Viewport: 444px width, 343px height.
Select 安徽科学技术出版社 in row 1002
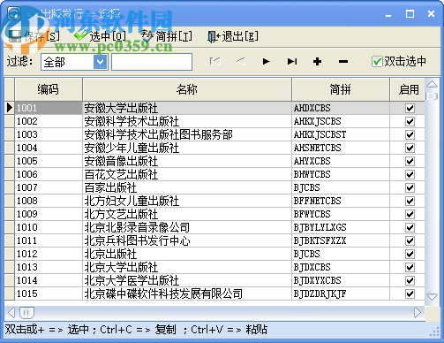[x=187, y=121]
